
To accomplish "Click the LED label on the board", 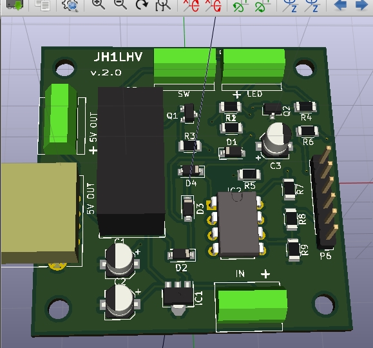I will click(254, 94).
